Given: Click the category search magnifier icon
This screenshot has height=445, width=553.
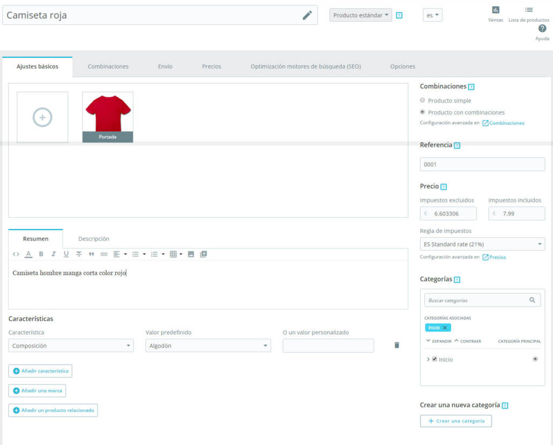Looking at the screenshot, I should click(x=532, y=300).
